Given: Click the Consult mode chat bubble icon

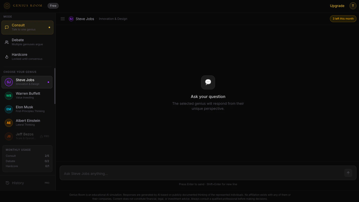Looking at the screenshot, I should click(7, 27).
